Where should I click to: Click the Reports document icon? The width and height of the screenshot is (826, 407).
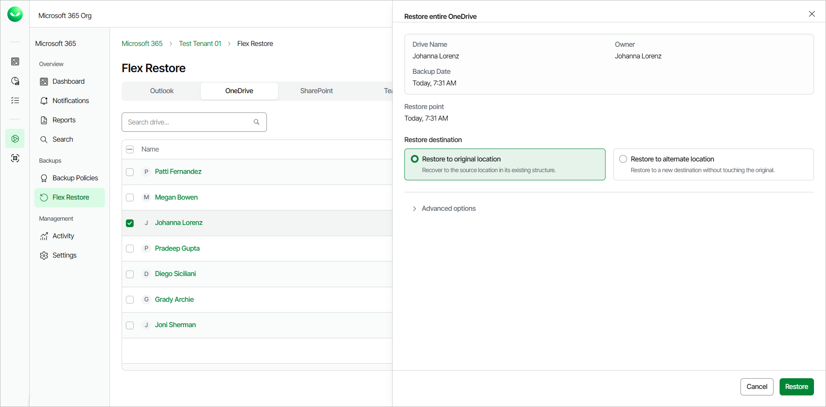[x=44, y=120]
